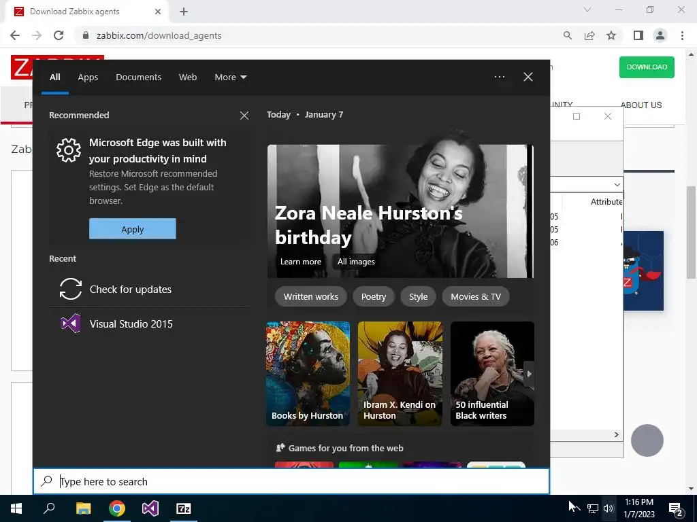This screenshot has height=522, width=697.
Task: Close the Download Zabbix agents tab
Action: 158,12
